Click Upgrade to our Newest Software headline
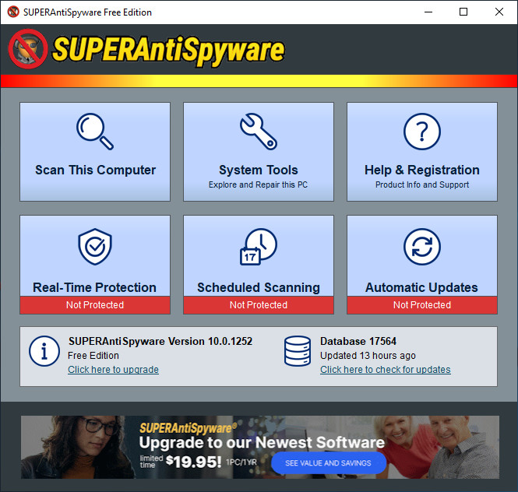Image resolution: width=518 pixels, height=492 pixels. pyautogui.click(x=262, y=443)
